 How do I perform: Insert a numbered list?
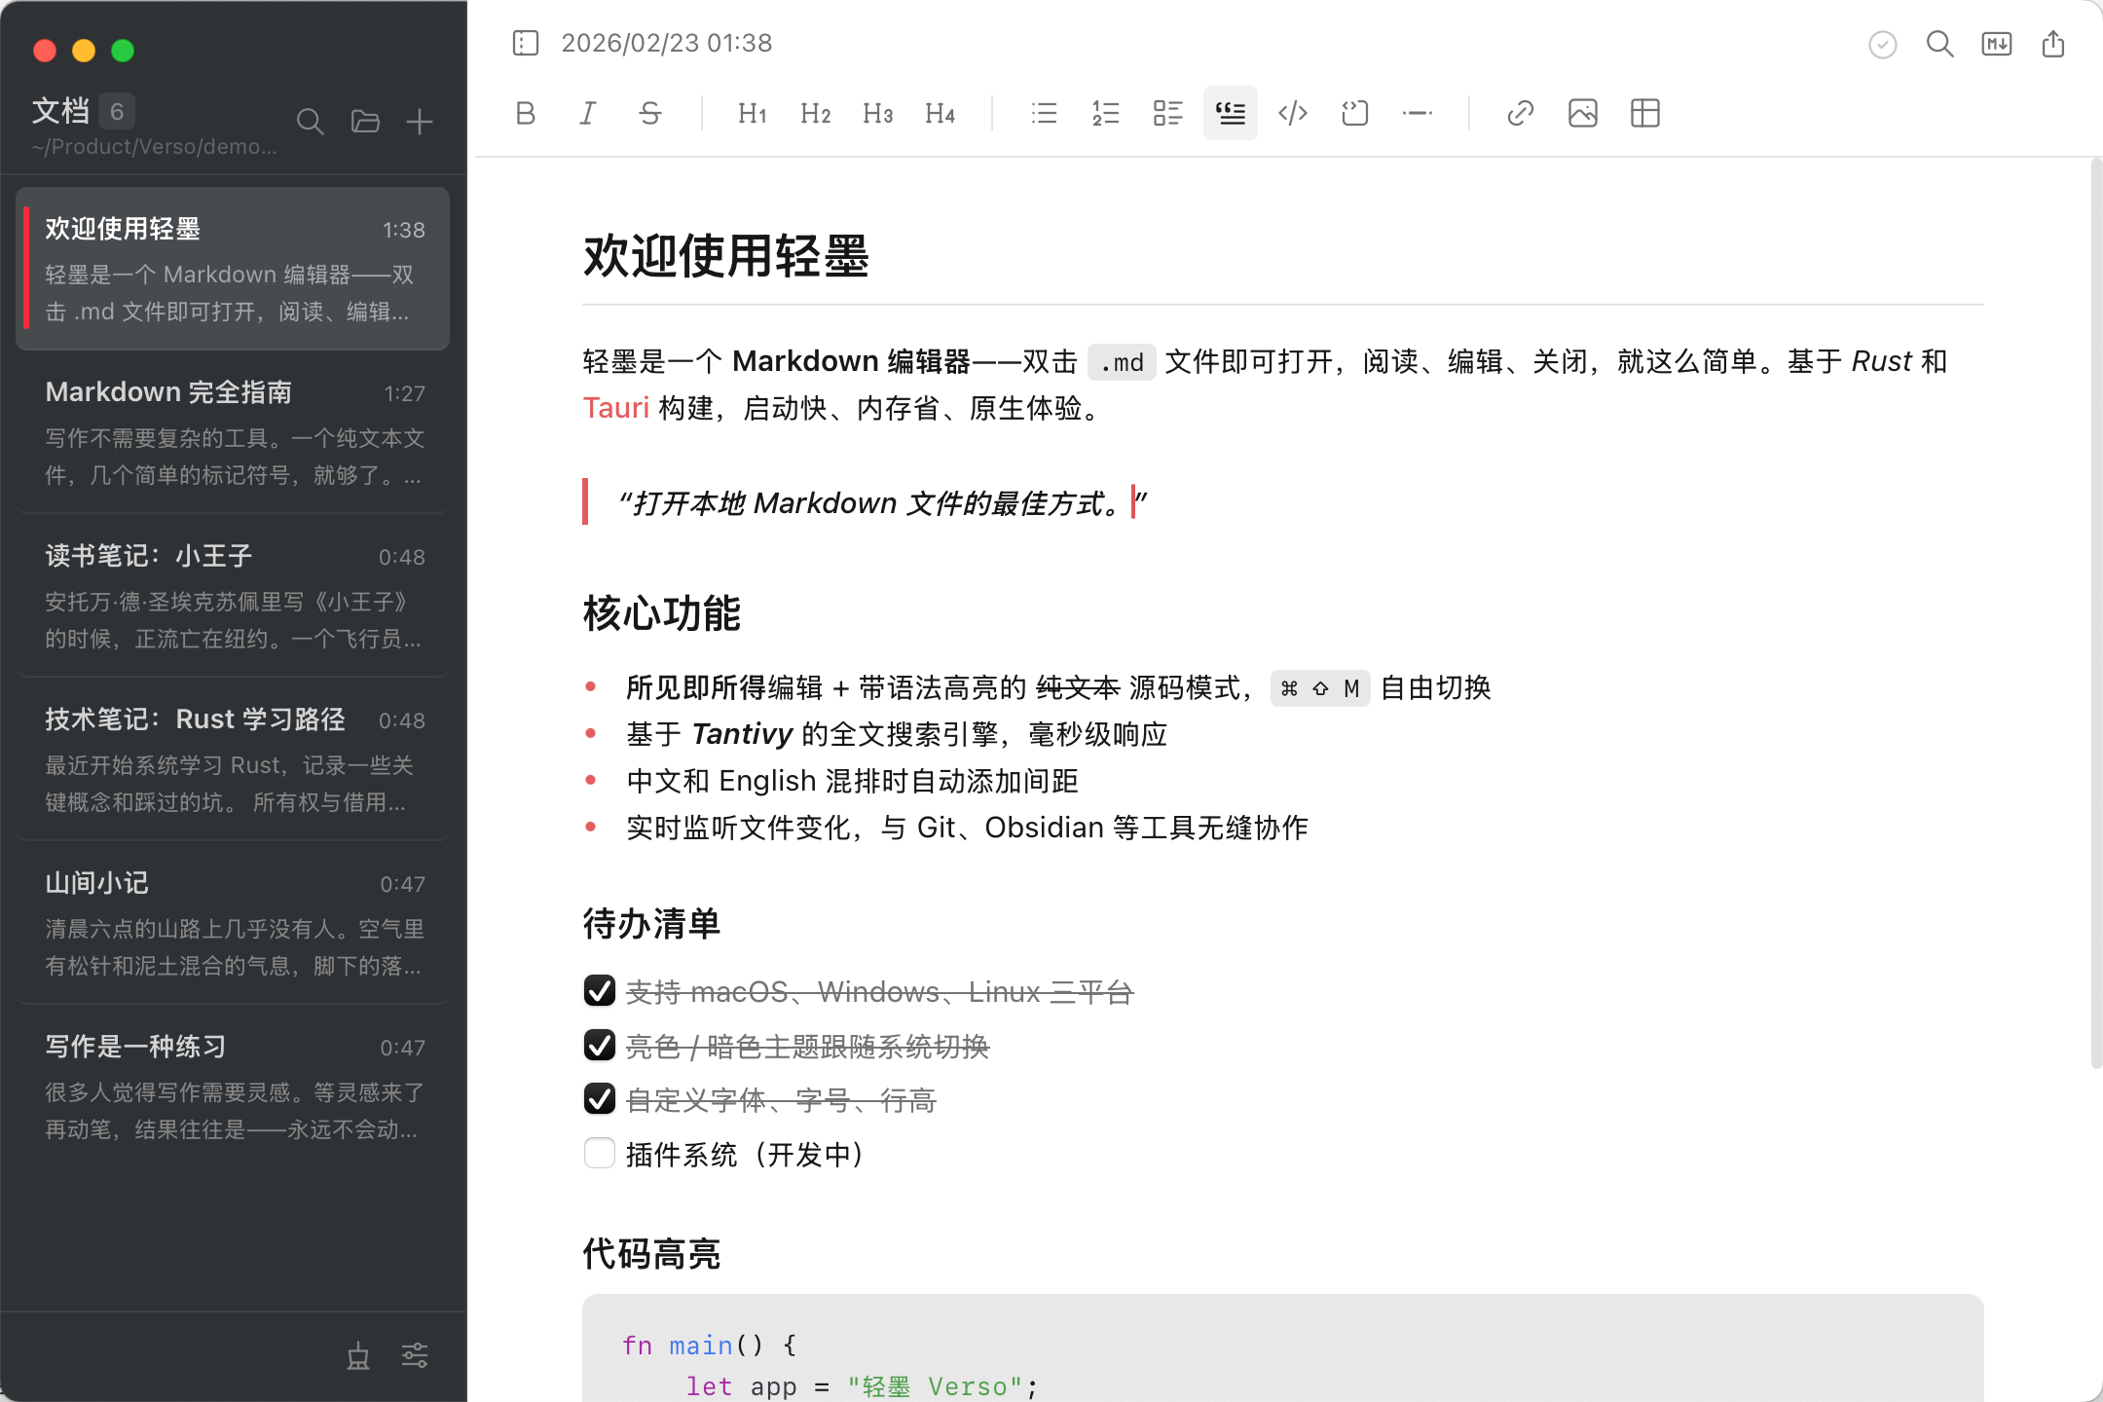(x=1105, y=113)
